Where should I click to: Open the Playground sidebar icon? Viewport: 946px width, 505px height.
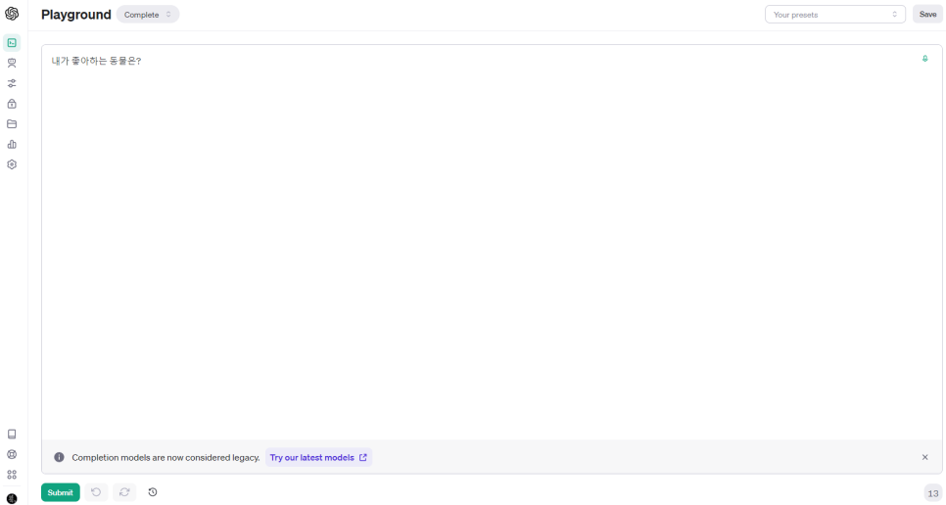pos(12,43)
